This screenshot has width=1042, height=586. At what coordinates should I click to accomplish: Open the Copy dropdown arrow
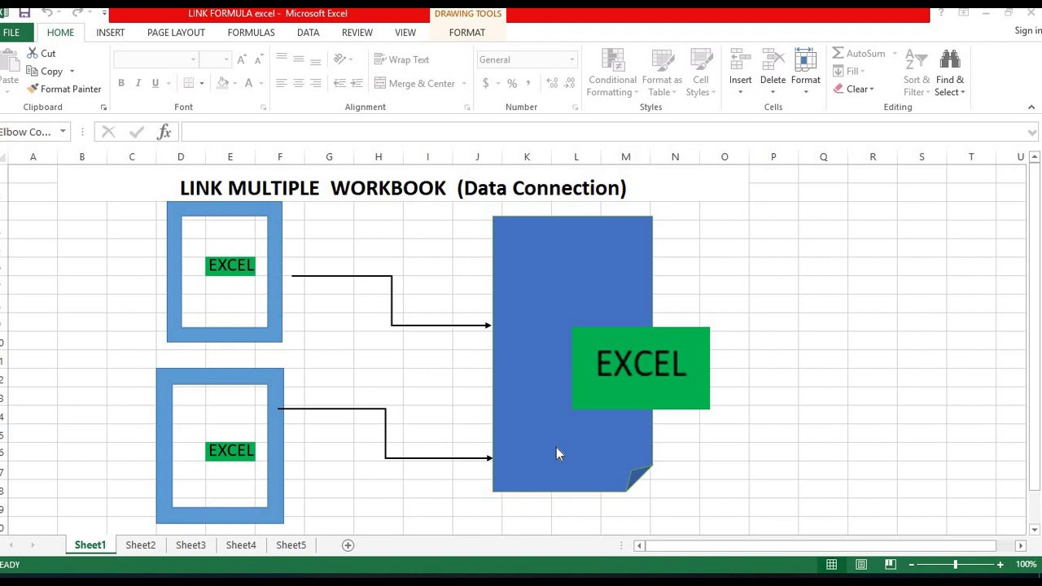pos(72,72)
